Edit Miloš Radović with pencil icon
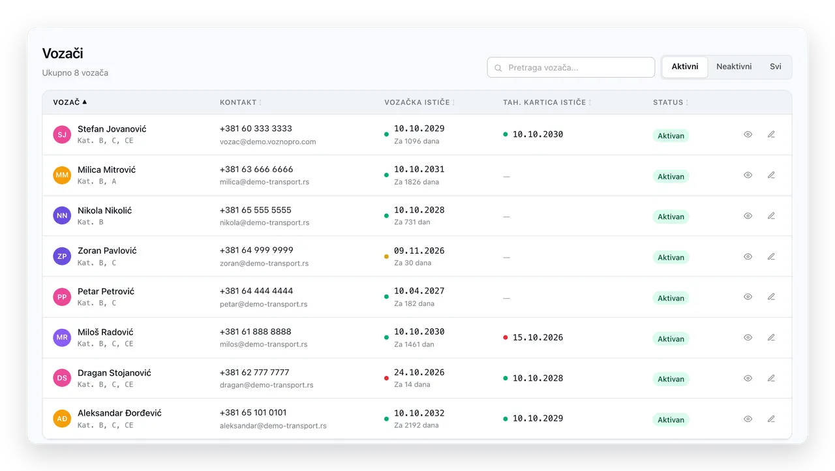 click(771, 337)
